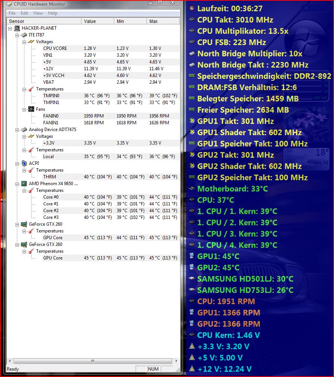Click the 1950 RPM FANIN0 value
This screenshot has width=334, height=377.
tap(94, 116)
